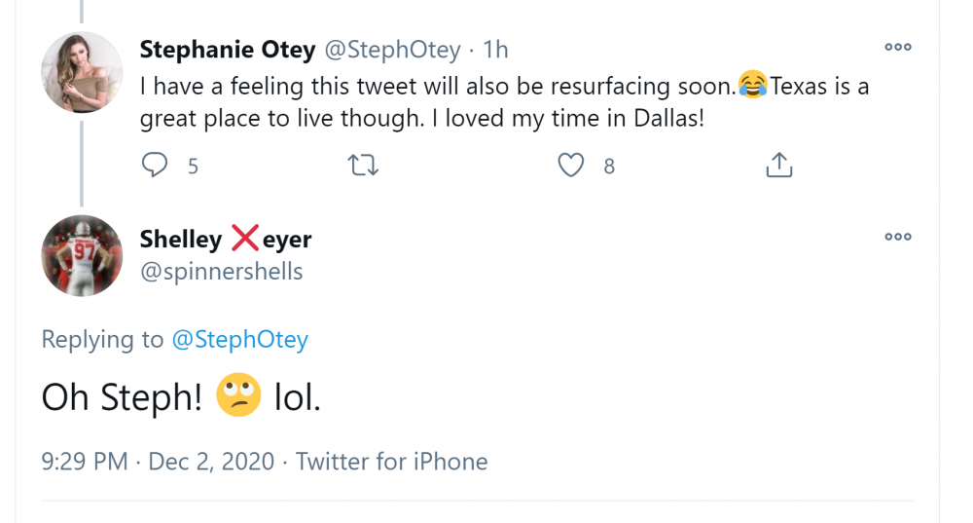Screen dimensions: 973x523
Task: Open the More menu on Stephanie's tweet
Action: (x=897, y=47)
